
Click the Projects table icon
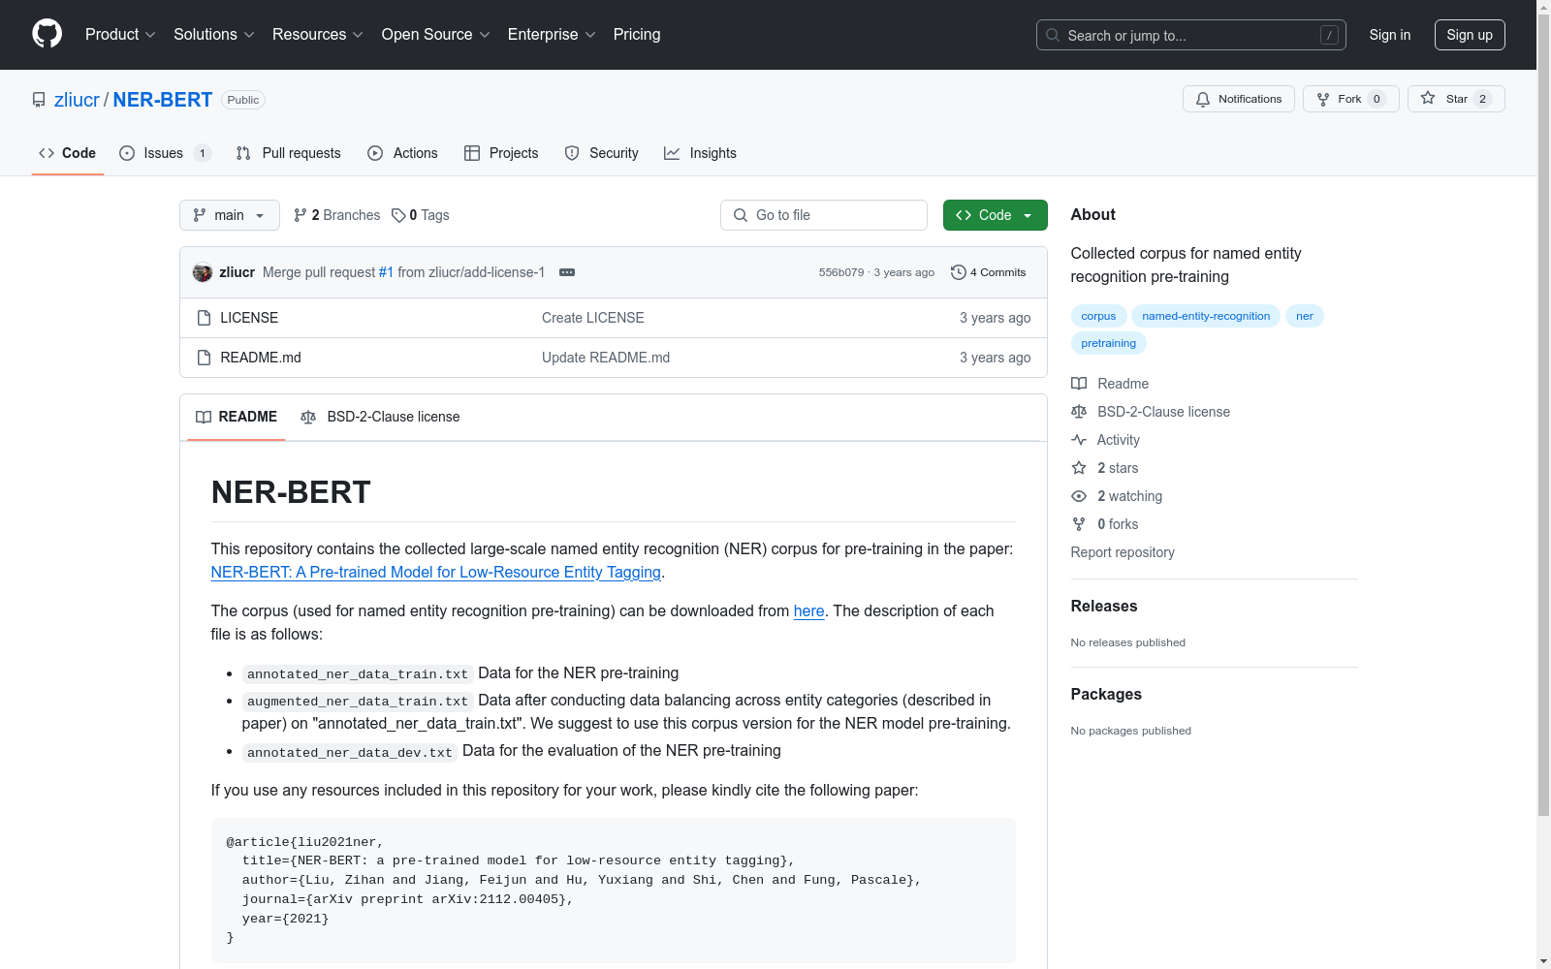point(472,153)
